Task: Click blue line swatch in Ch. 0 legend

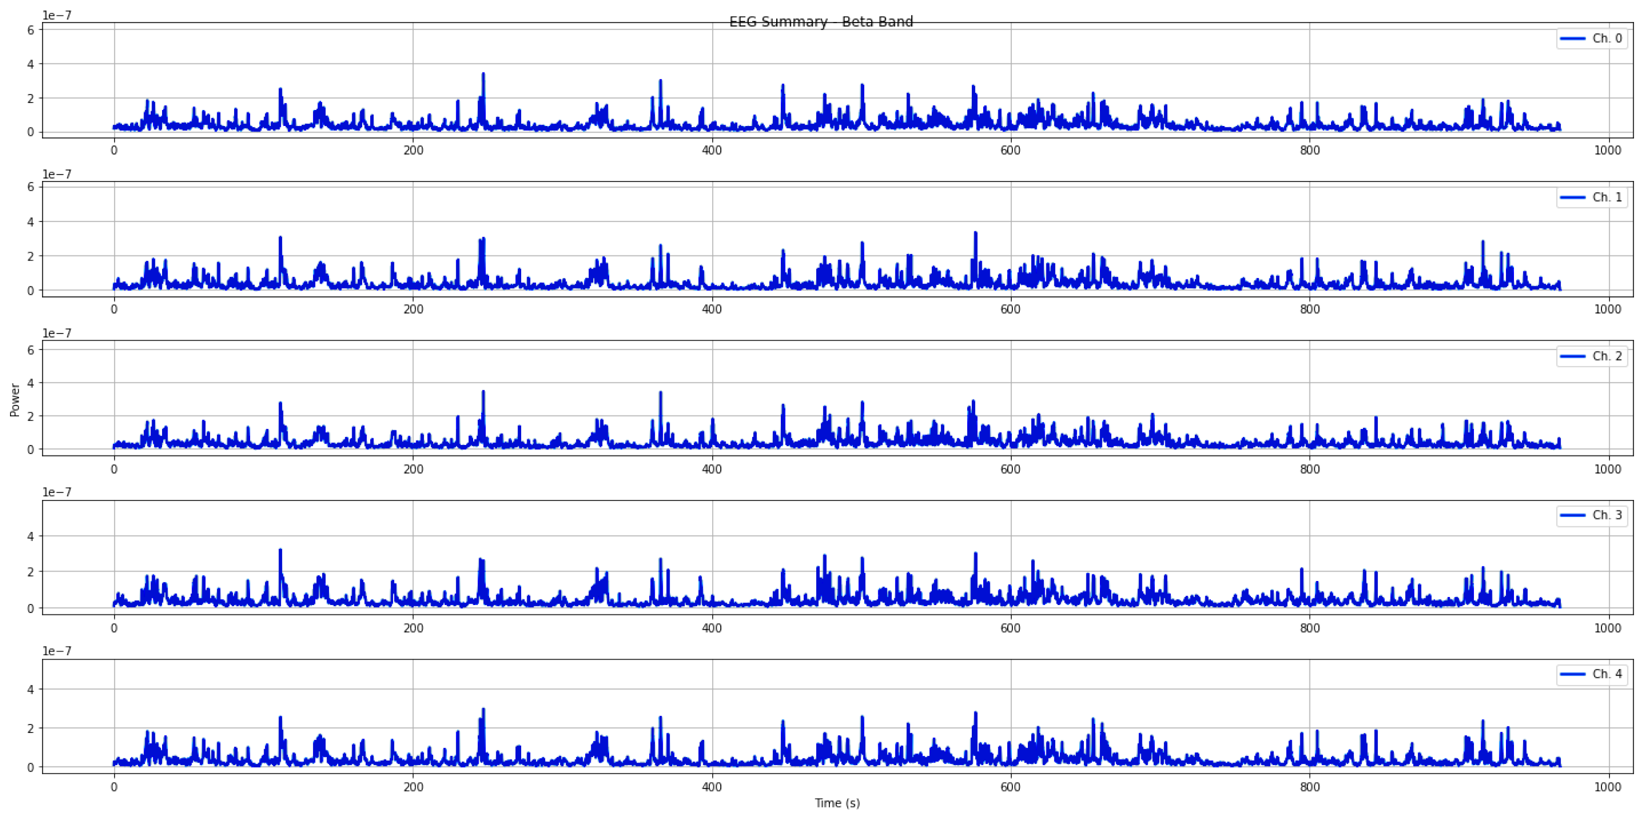Action: click(x=1572, y=39)
